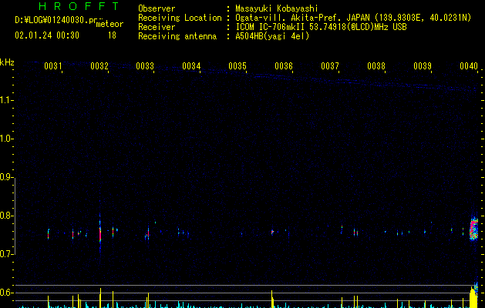Image resolution: width=485 pixels, height=308 pixels.
Task: Select the ICOM IC-706mkII receiver text
Action: click(271, 27)
